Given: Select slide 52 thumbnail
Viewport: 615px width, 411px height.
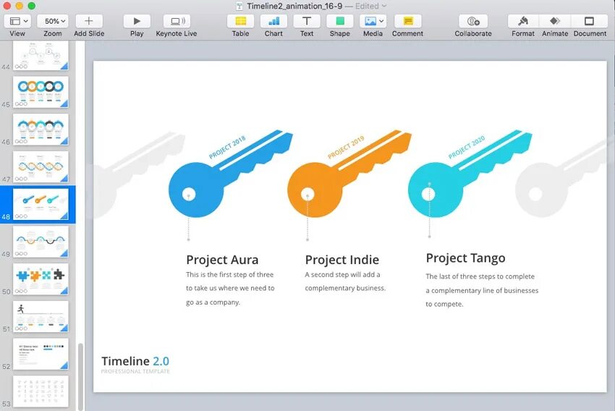Looking at the screenshot, I should (41, 354).
